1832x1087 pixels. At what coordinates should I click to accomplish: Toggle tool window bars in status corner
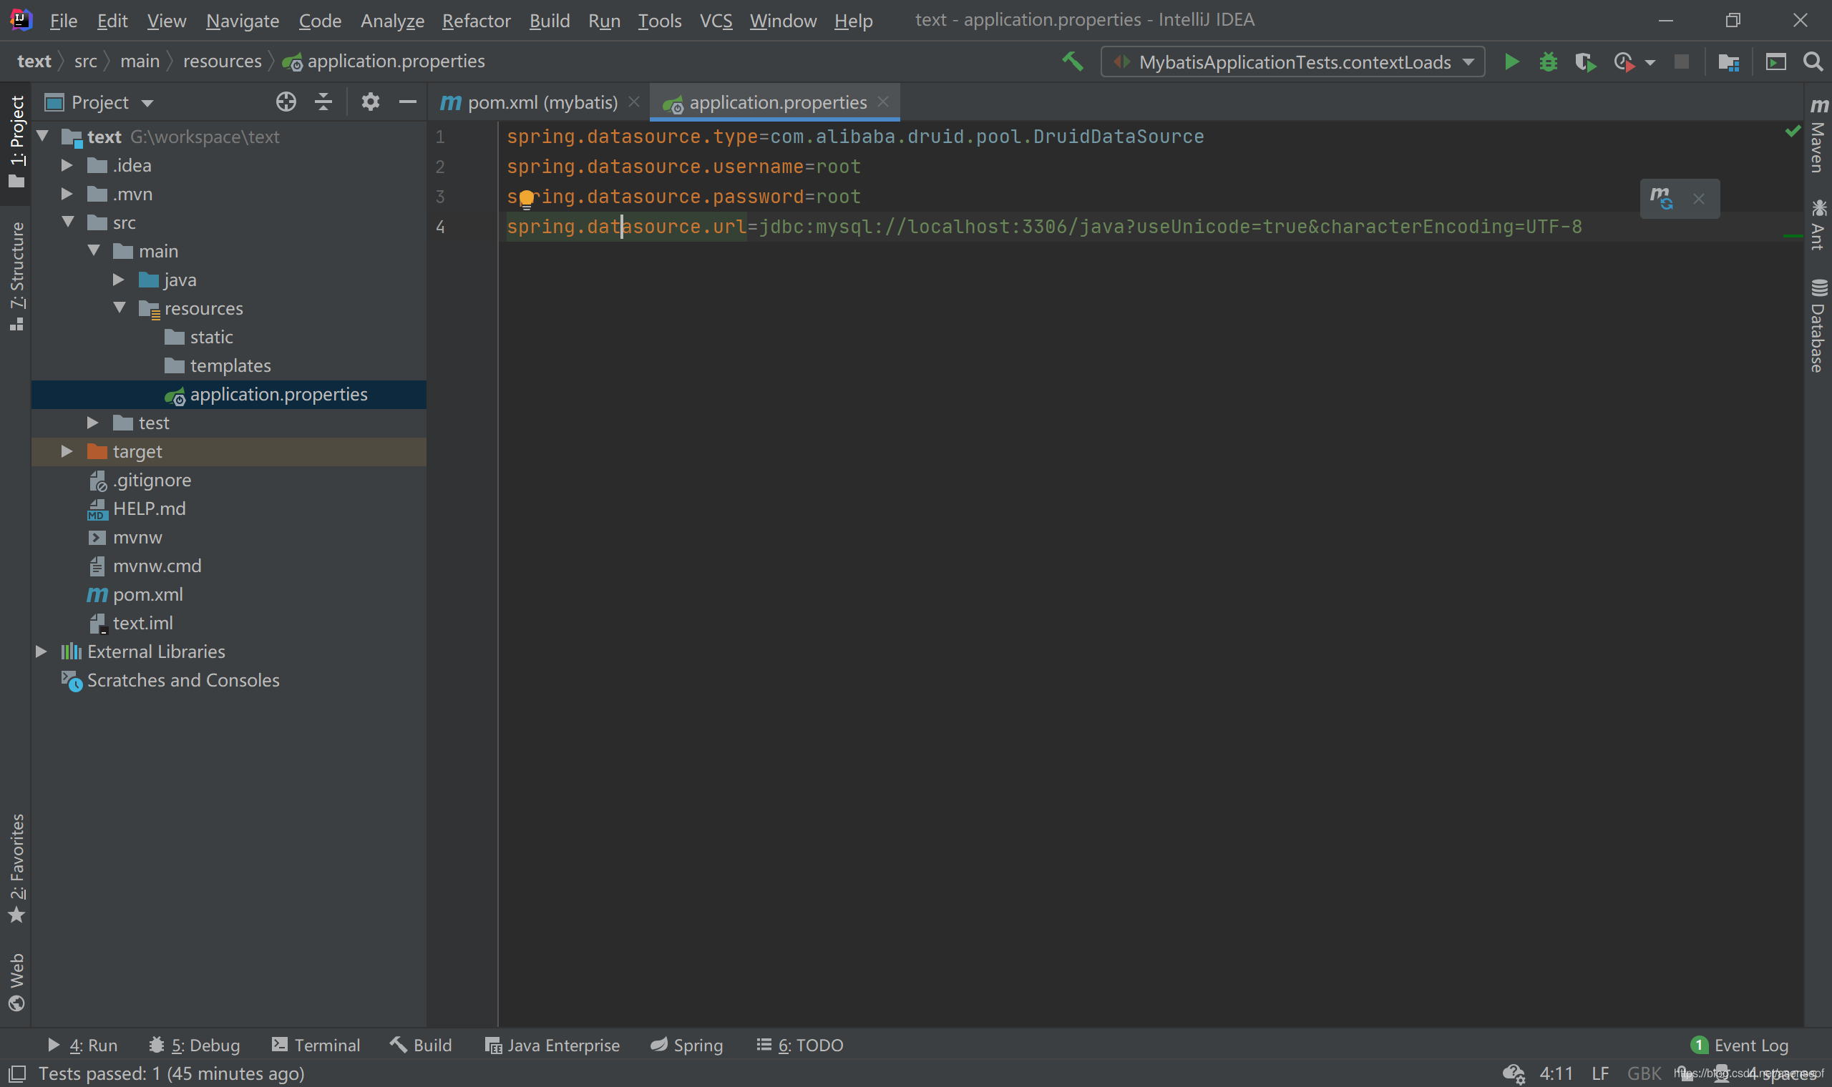(x=16, y=1074)
